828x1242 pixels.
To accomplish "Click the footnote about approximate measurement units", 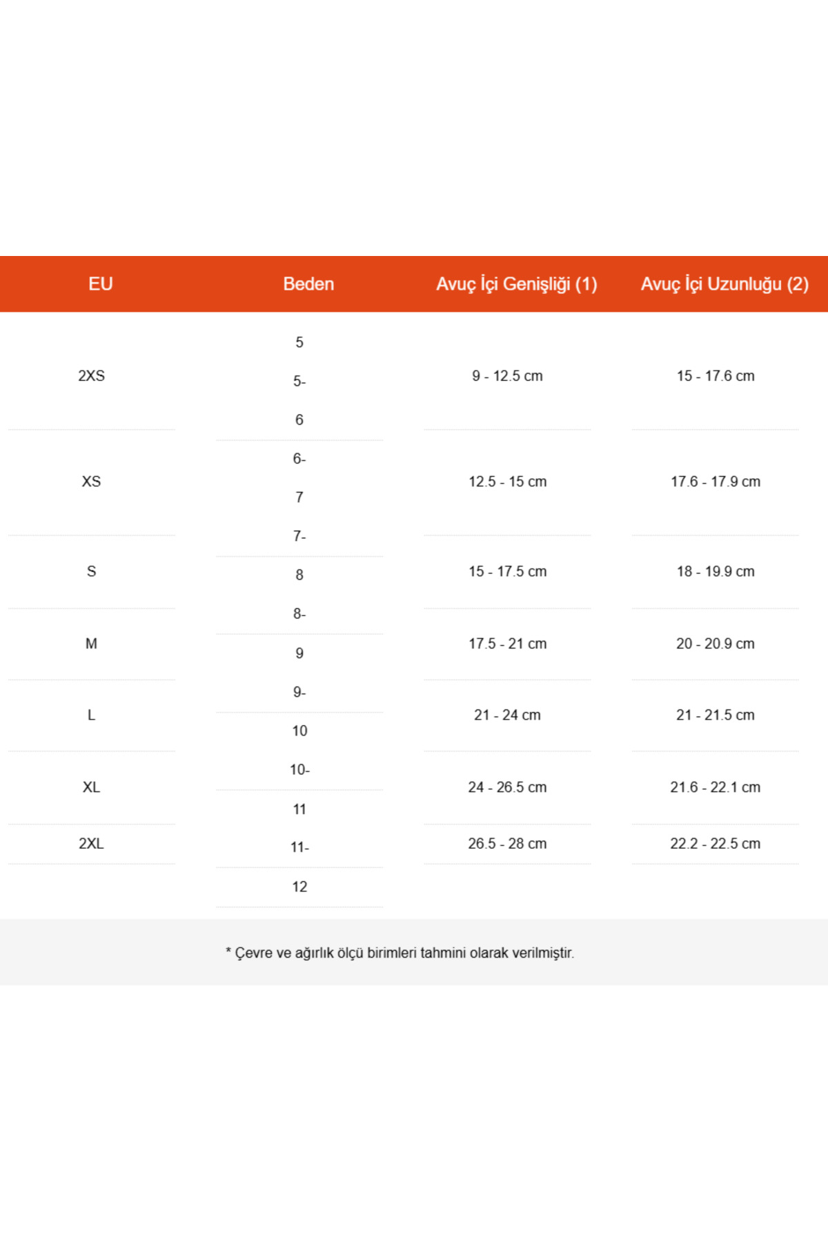I will (x=400, y=953).
